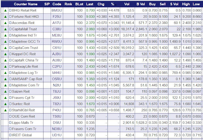The image size is (203, 140).
Task: Sort by the Vol column header
Action: tap(127, 4)
